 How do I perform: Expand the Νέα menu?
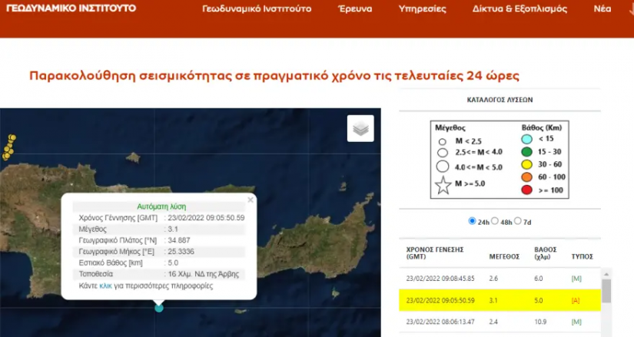602,9
